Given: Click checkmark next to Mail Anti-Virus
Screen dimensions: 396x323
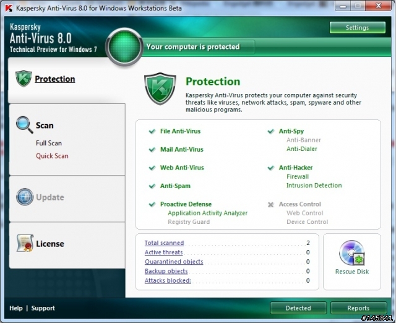Looking at the screenshot, I should coord(152,150).
